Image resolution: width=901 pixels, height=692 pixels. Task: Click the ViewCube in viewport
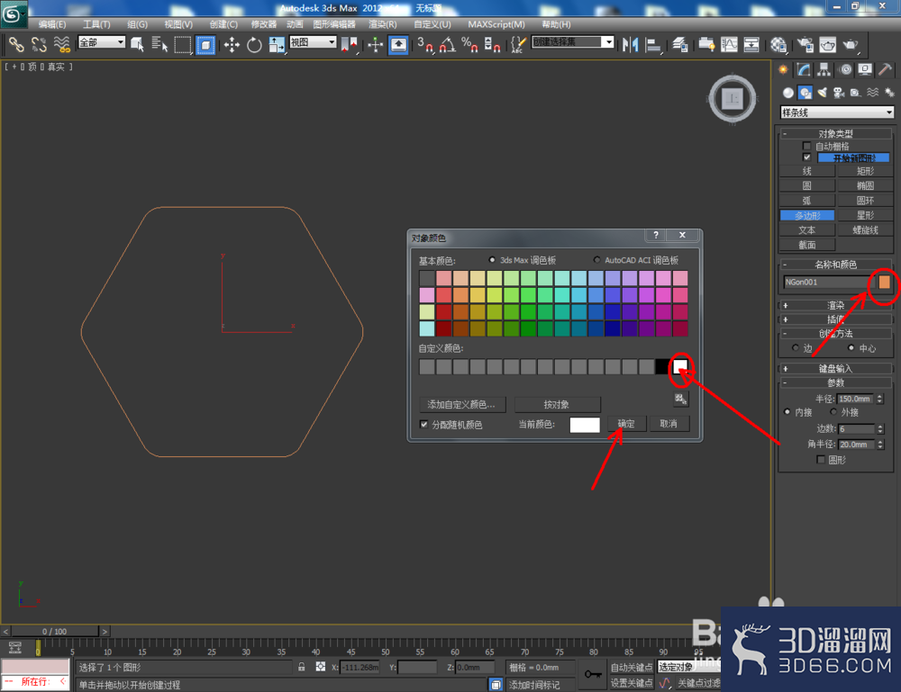[732, 99]
